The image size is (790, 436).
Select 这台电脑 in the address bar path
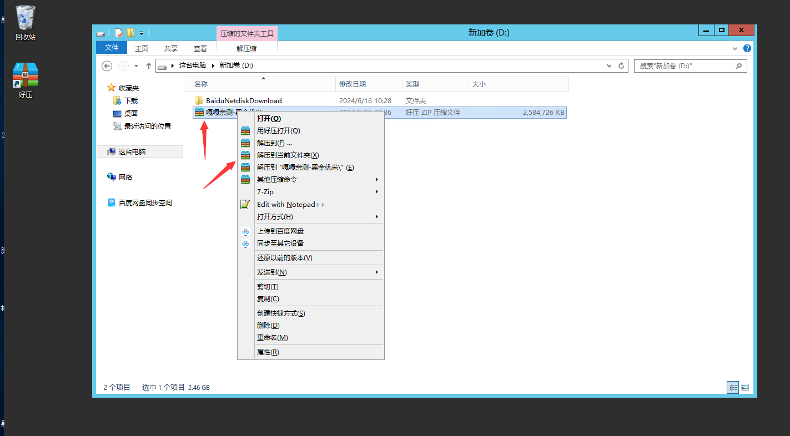pos(192,65)
